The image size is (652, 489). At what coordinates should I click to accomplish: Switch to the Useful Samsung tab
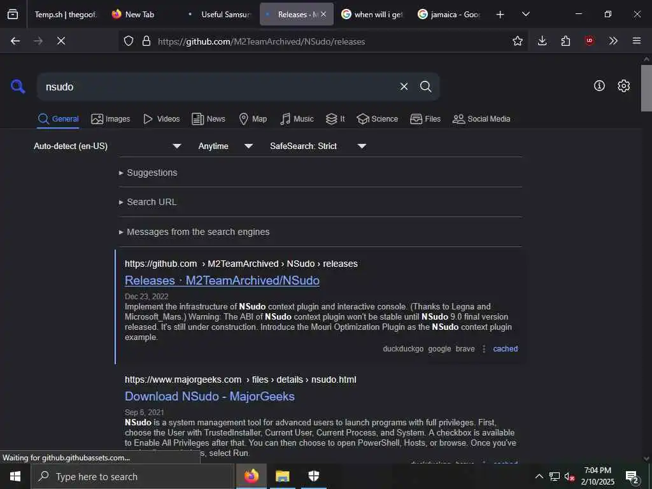click(x=220, y=15)
